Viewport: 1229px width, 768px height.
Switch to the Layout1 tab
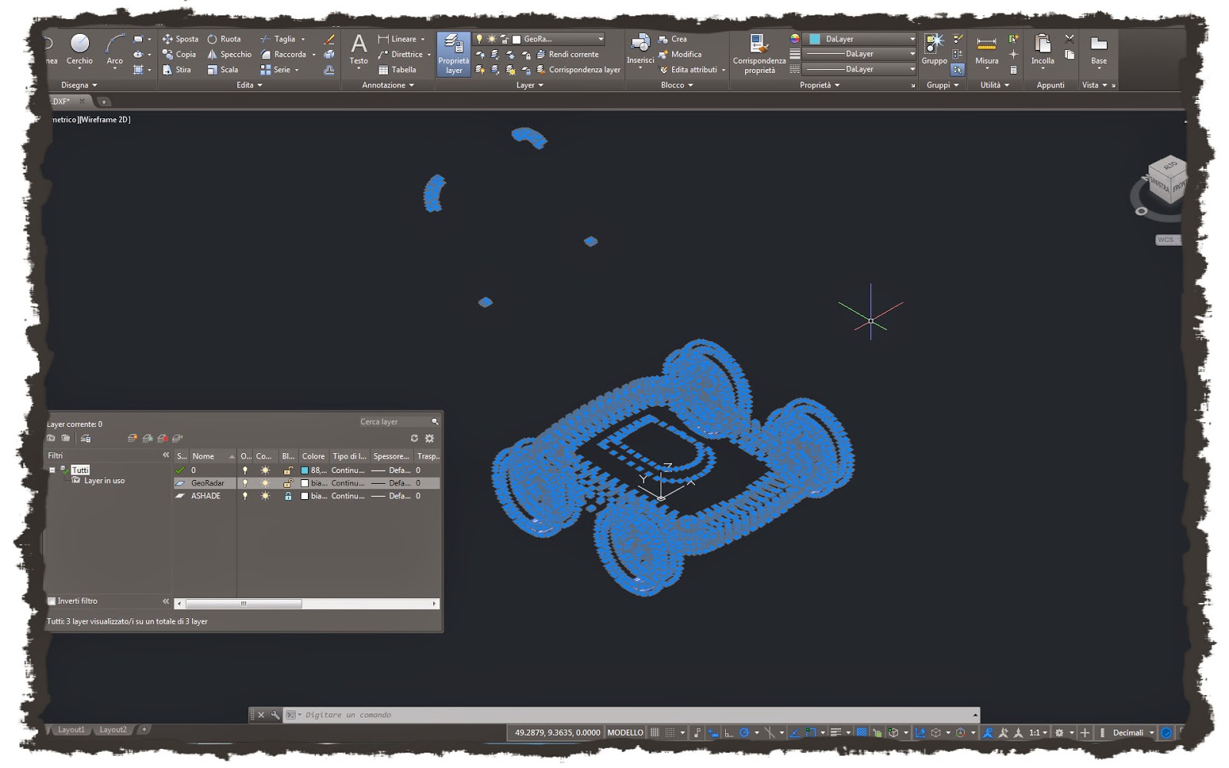pos(71,730)
